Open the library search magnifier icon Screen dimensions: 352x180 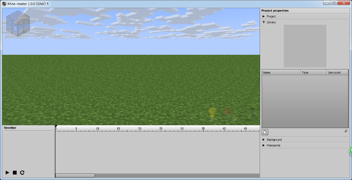click(x=346, y=131)
